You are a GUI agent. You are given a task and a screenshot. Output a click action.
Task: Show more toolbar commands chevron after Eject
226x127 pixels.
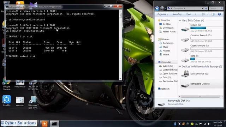pos(195,14)
